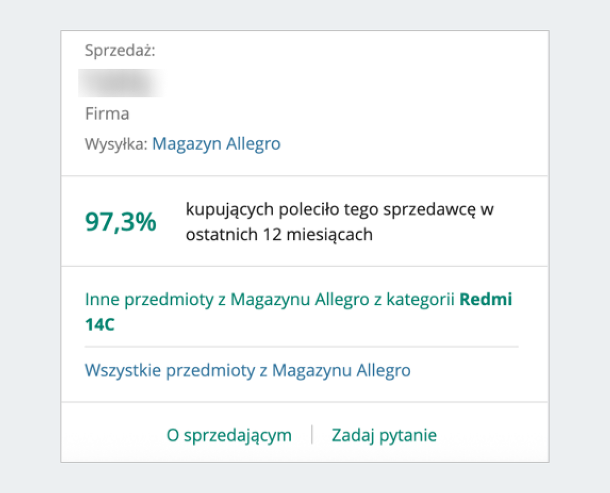Click the 97,3% recommendation rating

click(120, 221)
